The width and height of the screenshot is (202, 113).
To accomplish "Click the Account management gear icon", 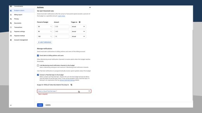I will click(11, 40).
